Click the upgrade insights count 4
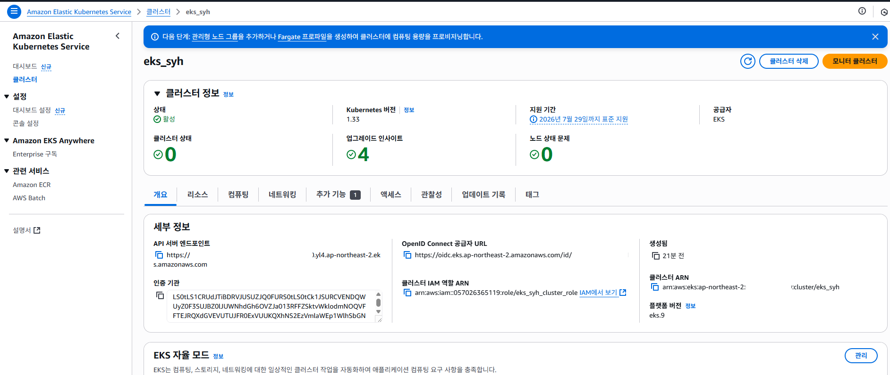 (x=364, y=155)
